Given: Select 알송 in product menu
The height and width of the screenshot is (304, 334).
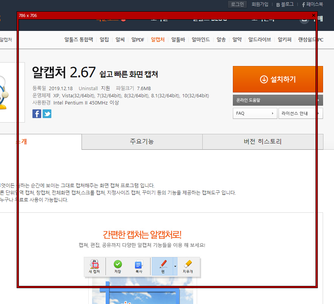Looking at the screenshot, I should (221, 40).
